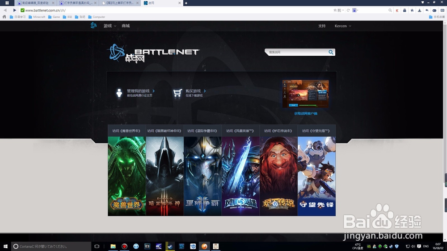Click the downloads arrow toolbar icon
Viewport: 447px width, 251px height.
[419, 10]
